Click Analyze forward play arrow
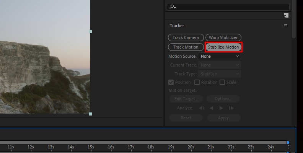The height and width of the screenshot is (153, 303). (221, 108)
